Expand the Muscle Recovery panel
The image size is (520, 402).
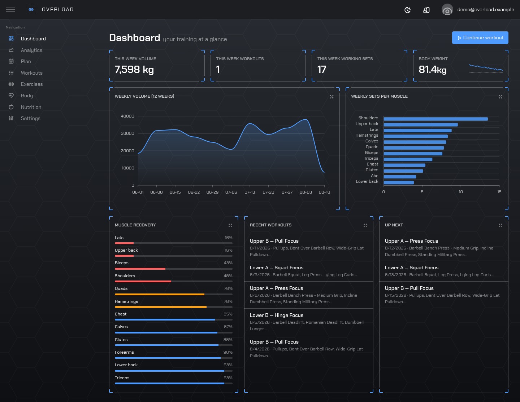pos(230,225)
